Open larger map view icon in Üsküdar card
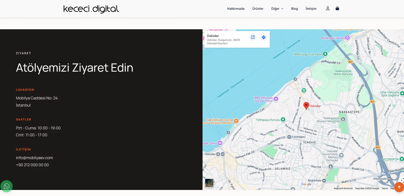This screenshot has height=196, width=404. pos(253,37)
